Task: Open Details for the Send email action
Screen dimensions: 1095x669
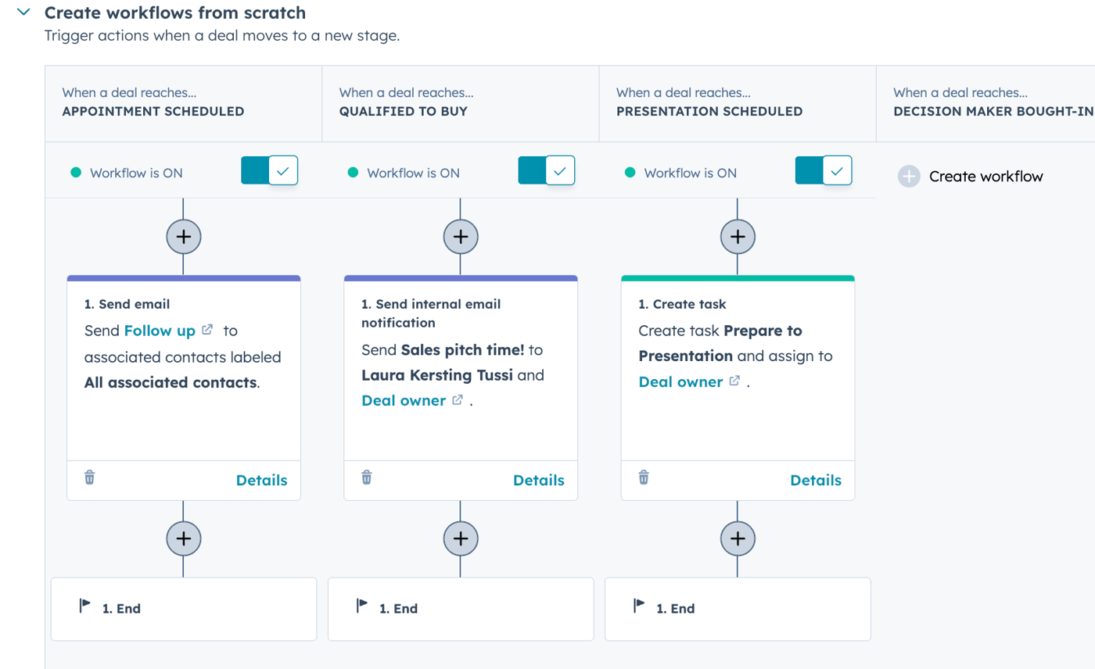Action: pyautogui.click(x=262, y=480)
